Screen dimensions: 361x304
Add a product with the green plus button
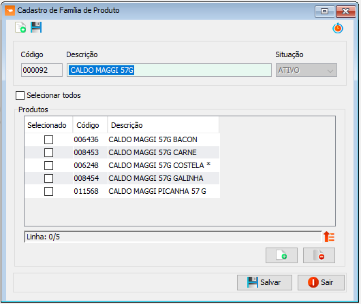click(281, 255)
